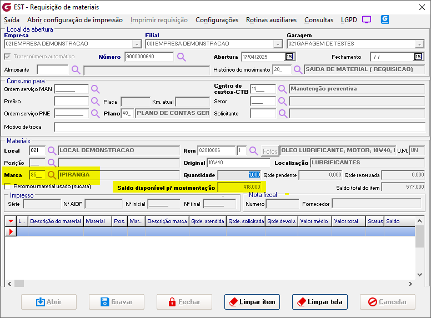431x318 pixels.
Task: Expand the Filial dropdown
Action: [278, 44]
